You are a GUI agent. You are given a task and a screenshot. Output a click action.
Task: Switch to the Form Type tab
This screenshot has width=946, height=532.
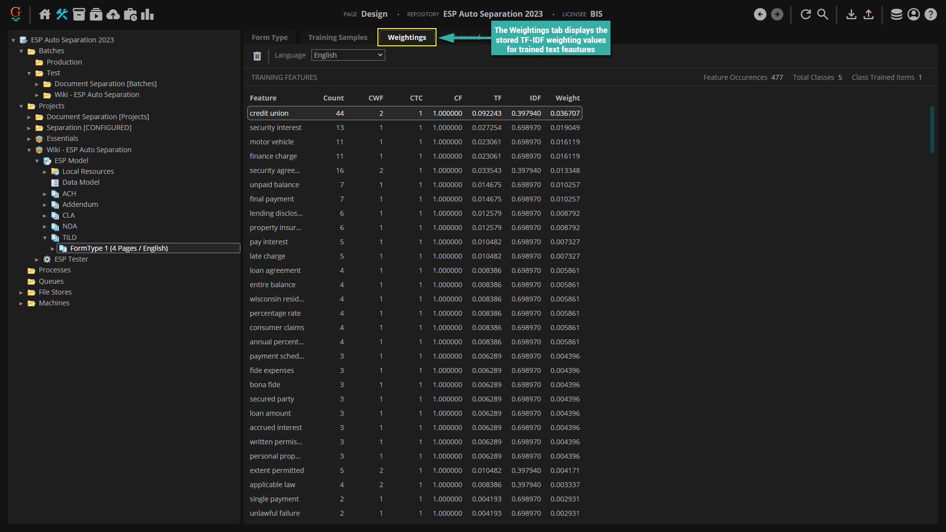tap(270, 37)
